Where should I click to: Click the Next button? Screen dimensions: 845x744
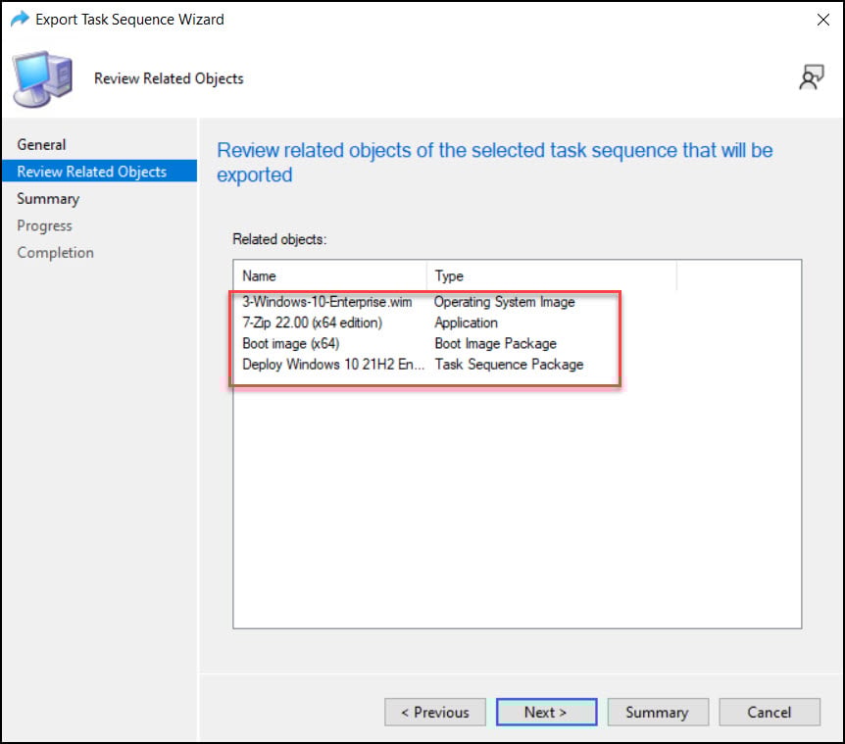(546, 713)
